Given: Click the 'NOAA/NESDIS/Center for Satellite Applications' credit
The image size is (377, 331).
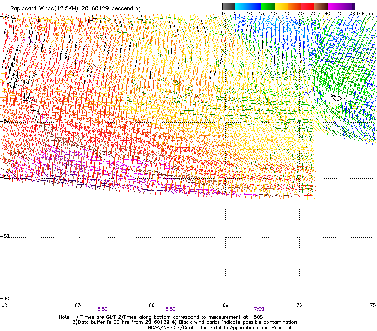Looking at the screenshot, I should pos(220,328).
